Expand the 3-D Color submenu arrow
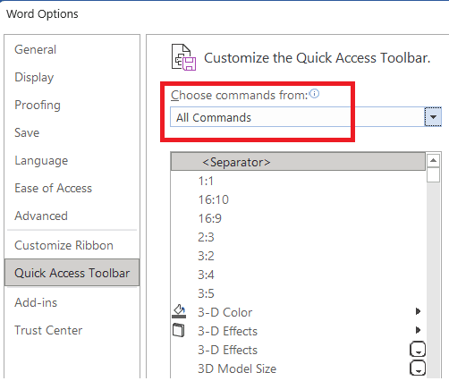 pos(418,311)
